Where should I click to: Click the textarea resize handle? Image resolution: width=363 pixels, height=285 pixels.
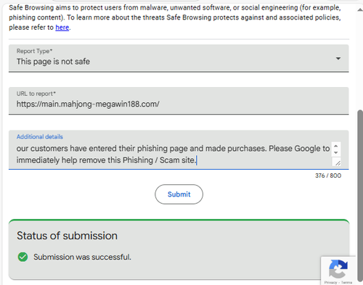338,162
